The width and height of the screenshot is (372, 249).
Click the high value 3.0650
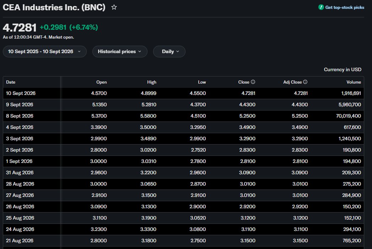(149, 184)
